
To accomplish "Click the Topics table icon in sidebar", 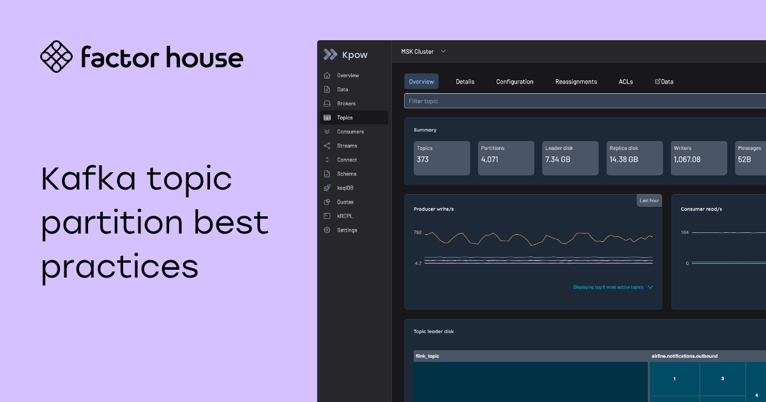I will point(327,117).
